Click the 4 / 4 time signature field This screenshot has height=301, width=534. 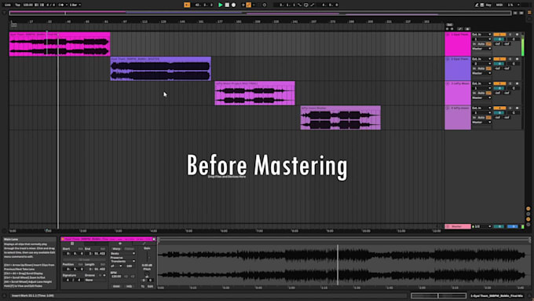click(50, 6)
